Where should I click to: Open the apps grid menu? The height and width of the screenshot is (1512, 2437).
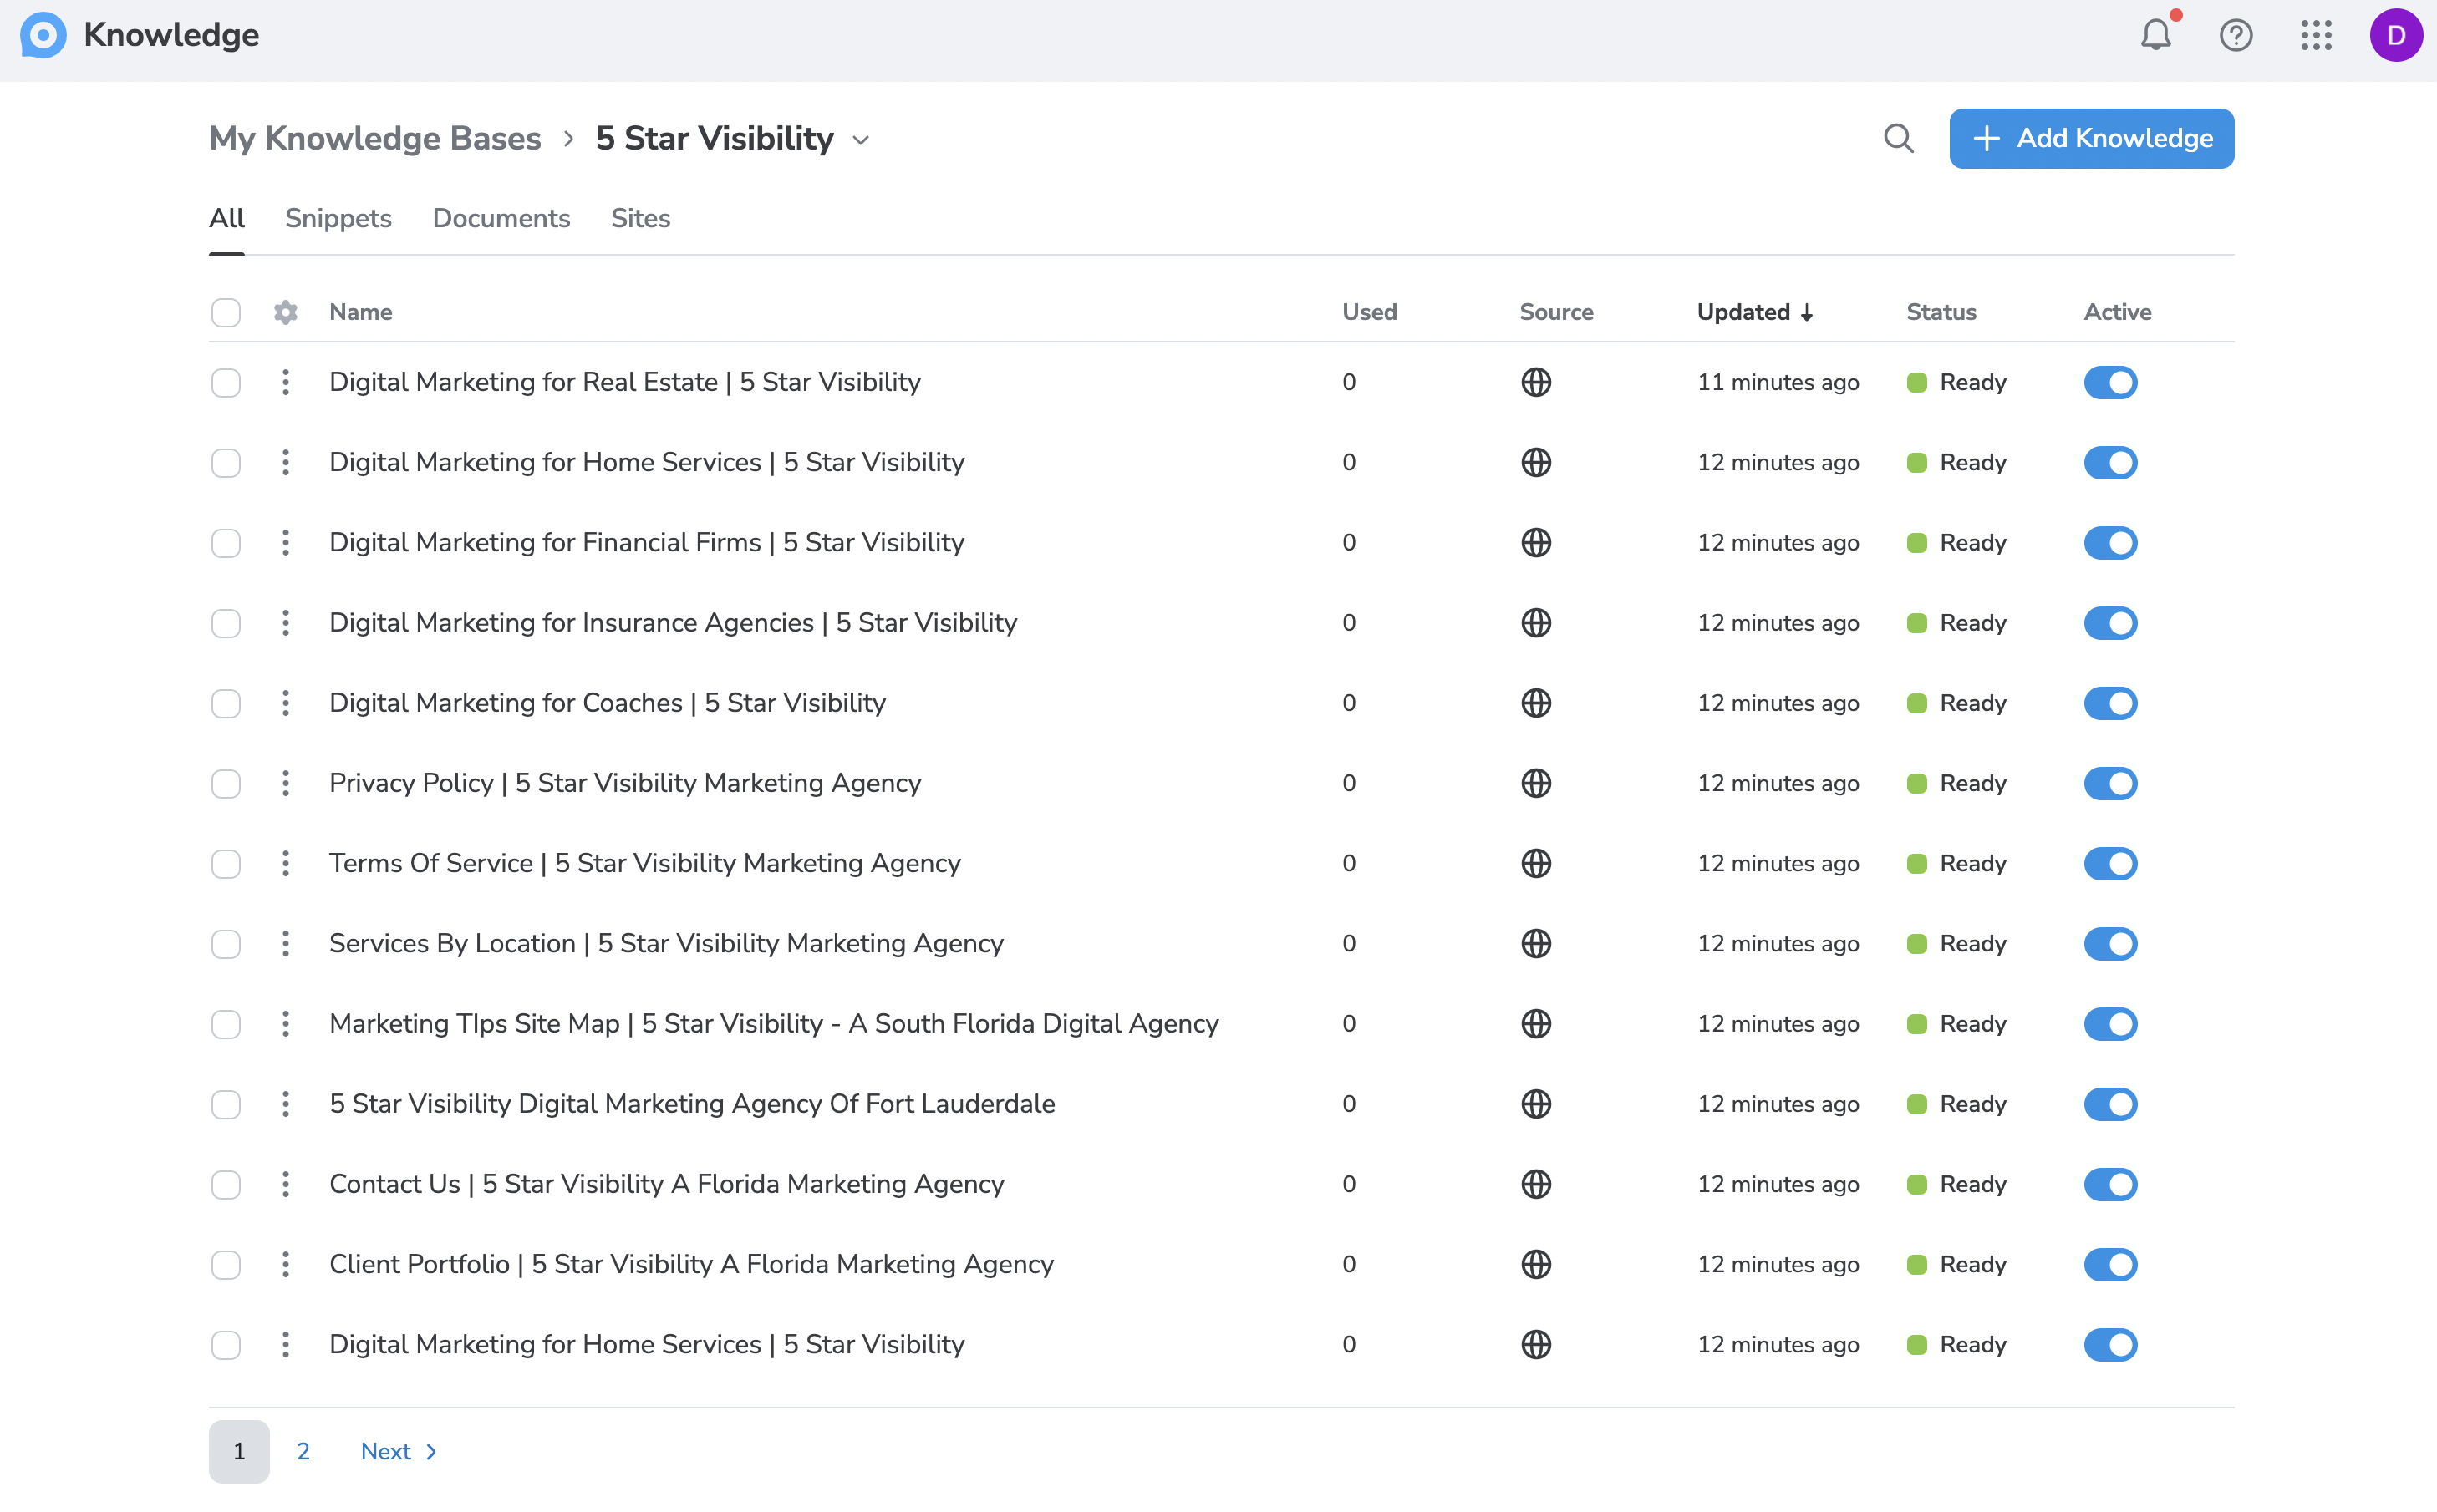2315,36
